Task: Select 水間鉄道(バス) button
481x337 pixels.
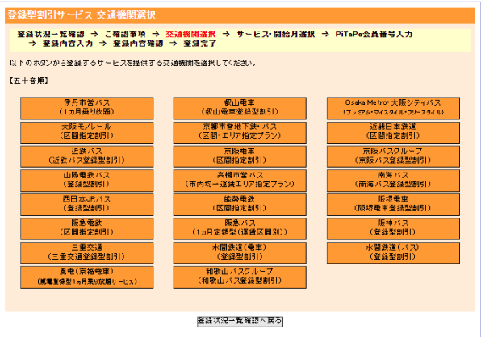Action: (393, 253)
